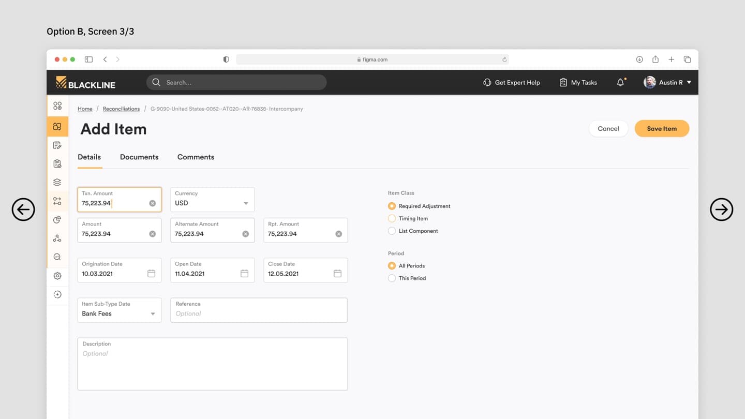The width and height of the screenshot is (745, 419).
Task: Select the List Component radio button
Action: (x=392, y=231)
